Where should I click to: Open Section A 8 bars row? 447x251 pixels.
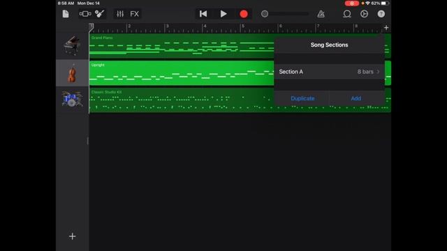click(x=329, y=72)
